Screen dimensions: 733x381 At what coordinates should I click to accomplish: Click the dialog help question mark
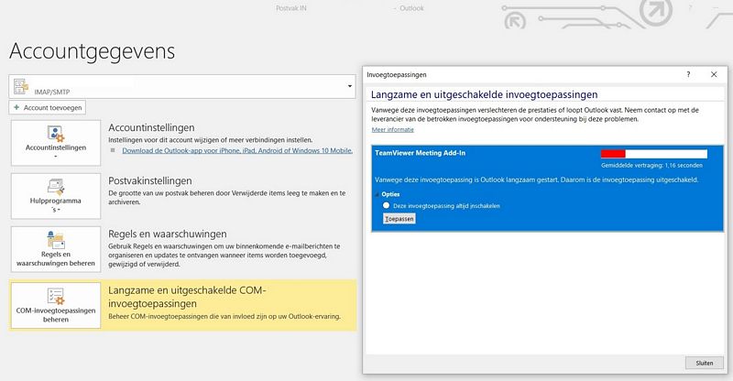(x=688, y=74)
